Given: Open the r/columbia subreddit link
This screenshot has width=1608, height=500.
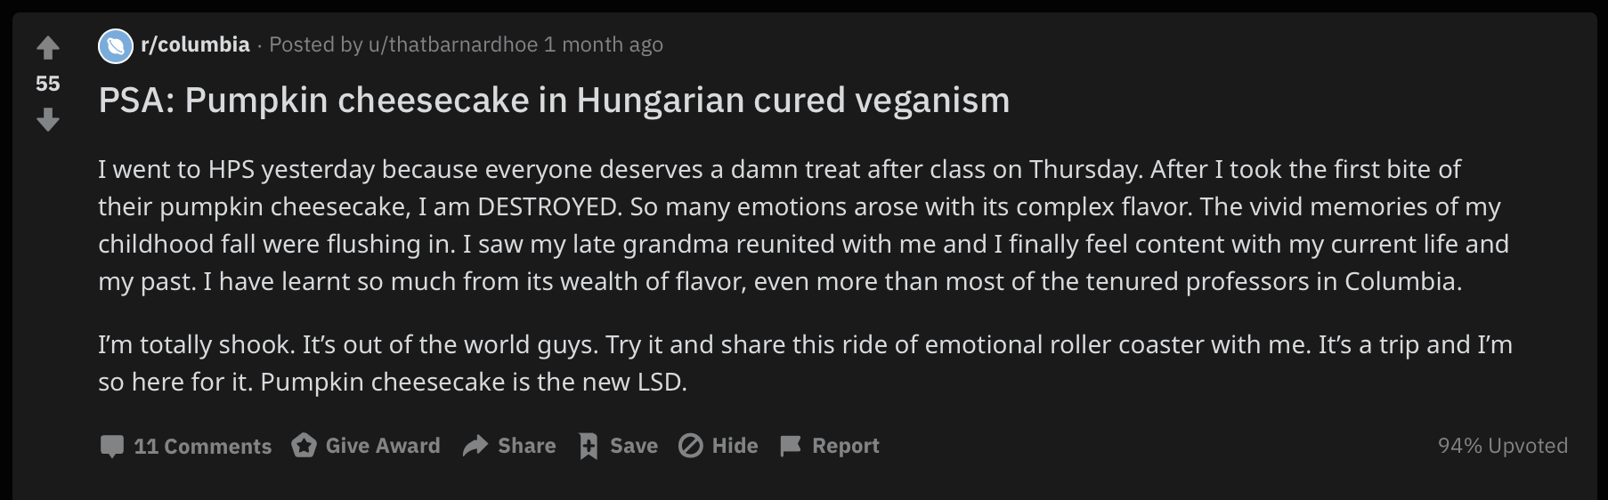Looking at the screenshot, I should [x=195, y=44].
